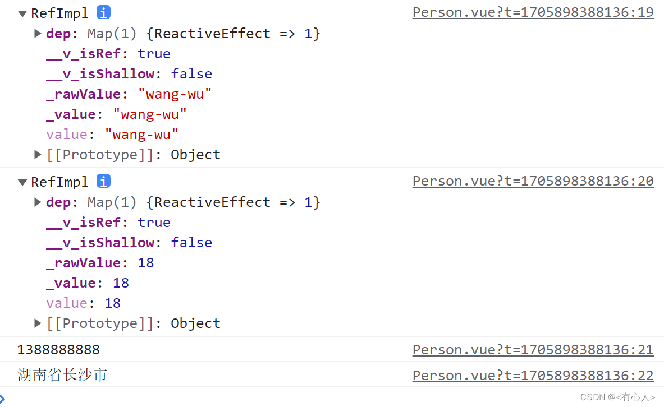664x407 pixels.
Task: Click the CSDN 有心人 watermark text
Action: [618, 397]
